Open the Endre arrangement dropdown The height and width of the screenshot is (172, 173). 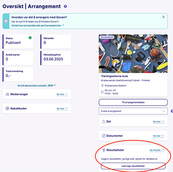(133, 111)
